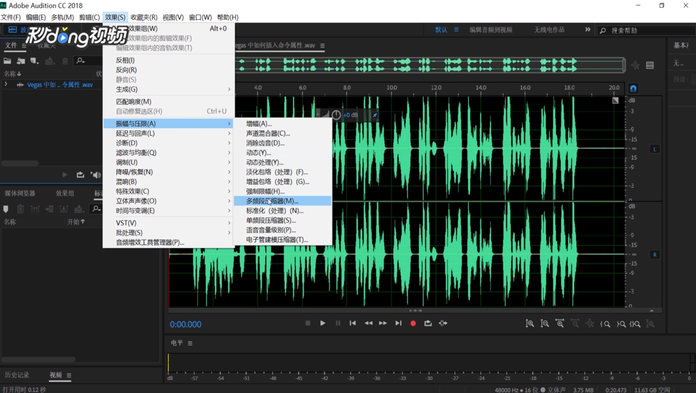Open file icon in Files panel
Viewport: 696px width, 393px height.
[x=7, y=61]
